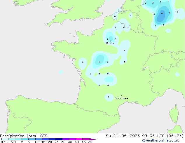The width and height of the screenshot is (185, 143).
Task: Click the 'Su 21-06-2026' date text
Action: click(x=123, y=136)
